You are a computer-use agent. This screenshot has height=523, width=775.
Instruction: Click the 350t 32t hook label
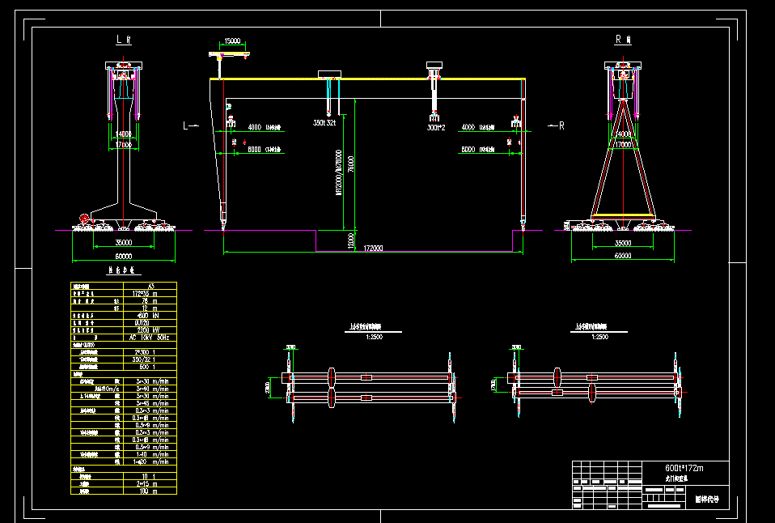324,122
